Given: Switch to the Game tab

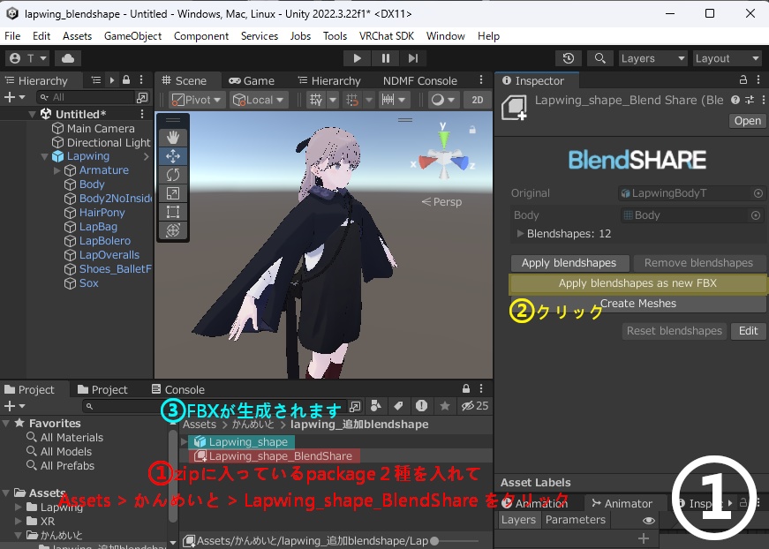Looking at the screenshot, I should pos(252,81).
